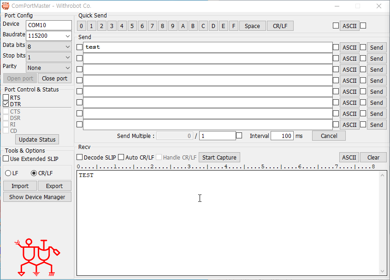Click scroll up arrow in Recv area
The height and width of the screenshot is (280, 390).
[x=382, y=175]
